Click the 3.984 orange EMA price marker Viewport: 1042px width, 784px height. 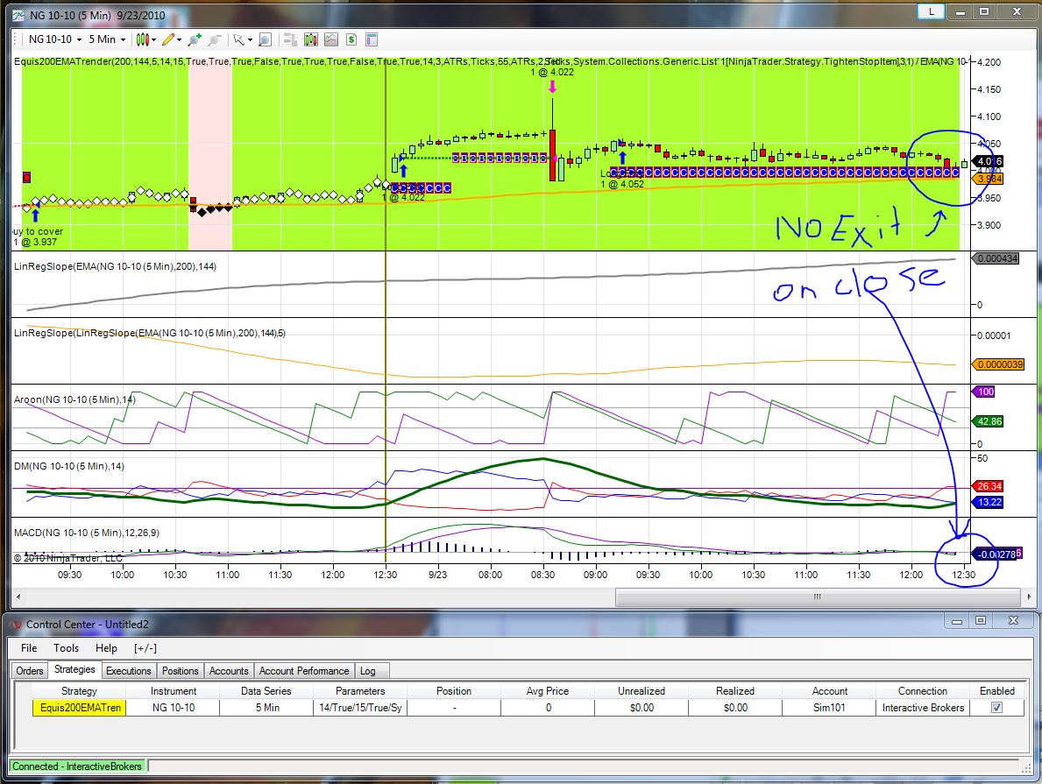(x=989, y=179)
